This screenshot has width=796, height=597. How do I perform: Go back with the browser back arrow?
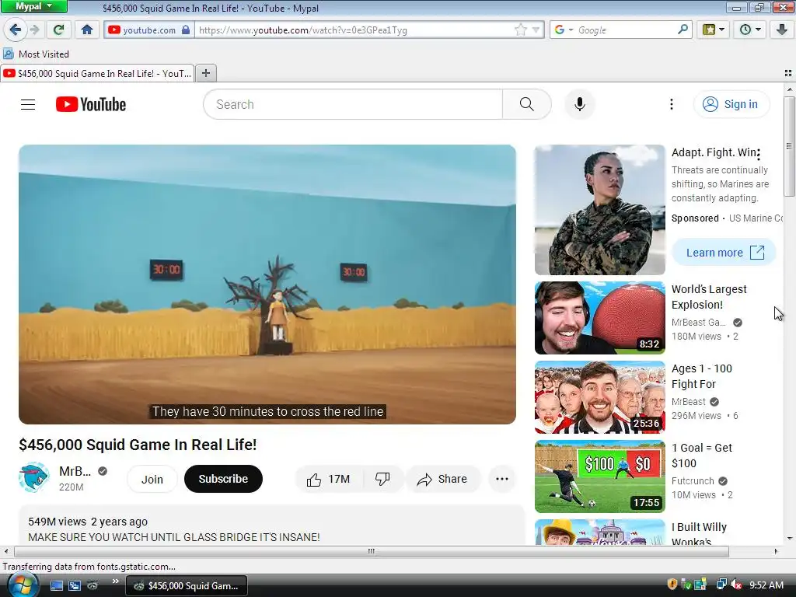[16, 30]
